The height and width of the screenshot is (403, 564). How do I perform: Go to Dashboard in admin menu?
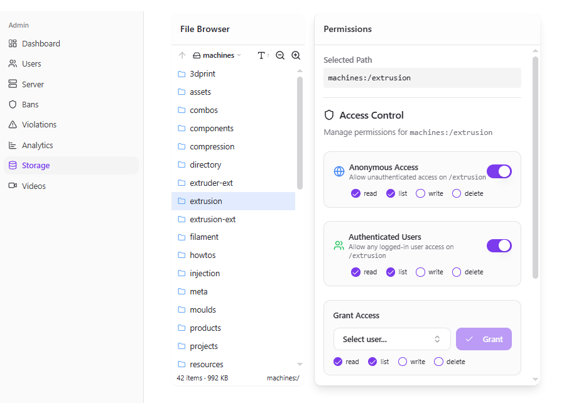(x=41, y=43)
